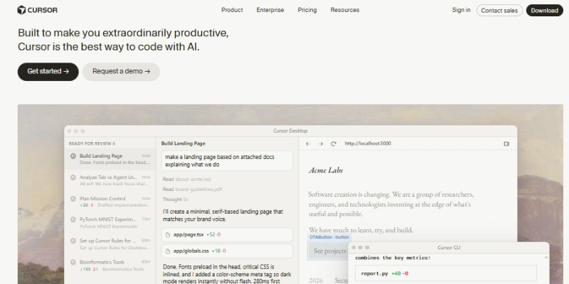The height and width of the screenshot is (284, 569).
Task: Click check icon beside Bioinformatics Tools
Action: [73, 262]
